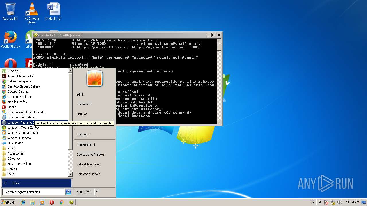Open Media Player taskbar icon
Viewport: 367px width, 206px height.
[x=42, y=202]
